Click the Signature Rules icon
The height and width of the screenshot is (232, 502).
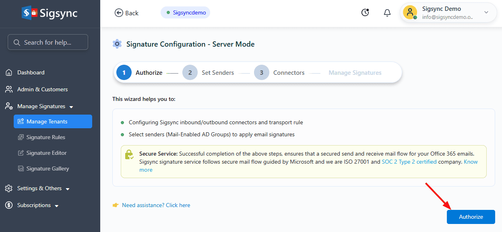(x=21, y=138)
